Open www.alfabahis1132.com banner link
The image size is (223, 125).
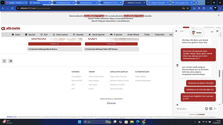point(134,16)
